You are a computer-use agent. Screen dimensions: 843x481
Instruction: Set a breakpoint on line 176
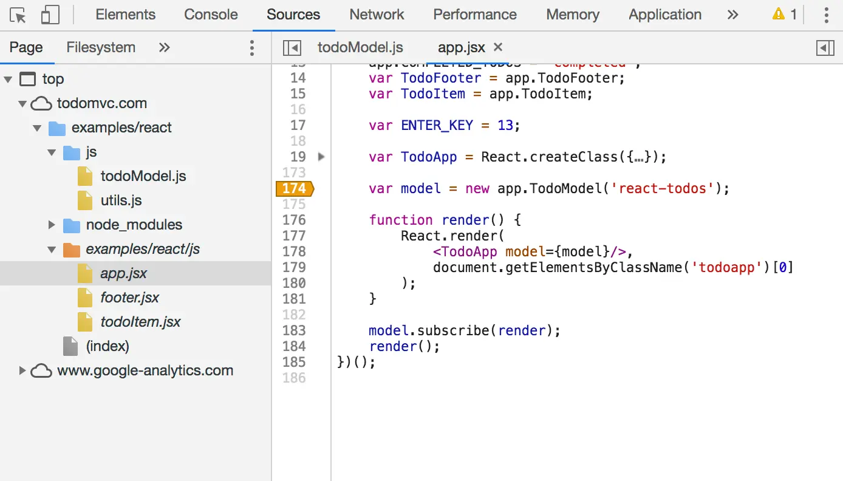[295, 220]
